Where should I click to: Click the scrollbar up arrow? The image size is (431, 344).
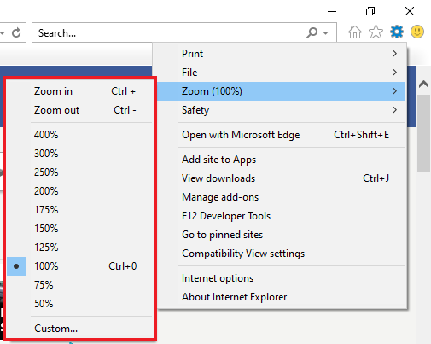pos(423,85)
